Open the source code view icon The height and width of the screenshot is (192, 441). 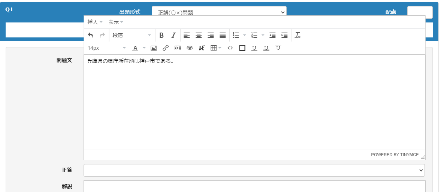(230, 48)
